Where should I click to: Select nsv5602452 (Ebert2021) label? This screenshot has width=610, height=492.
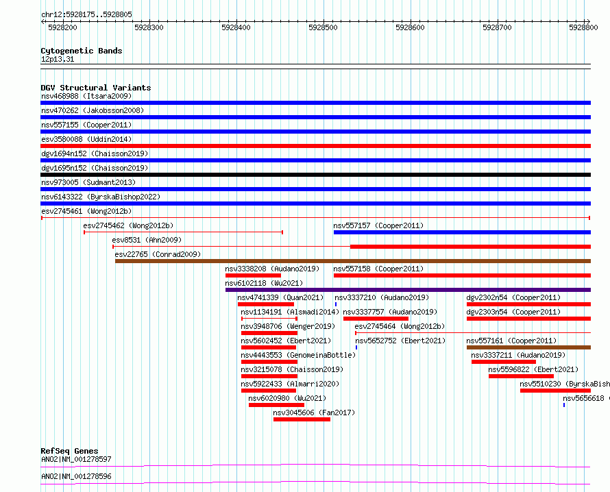[286, 341]
